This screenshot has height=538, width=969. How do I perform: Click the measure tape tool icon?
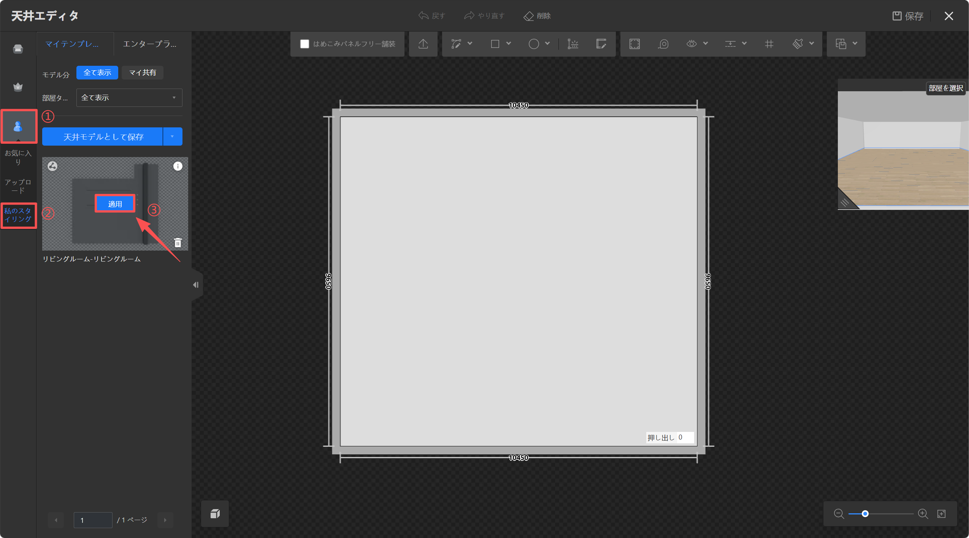click(663, 44)
